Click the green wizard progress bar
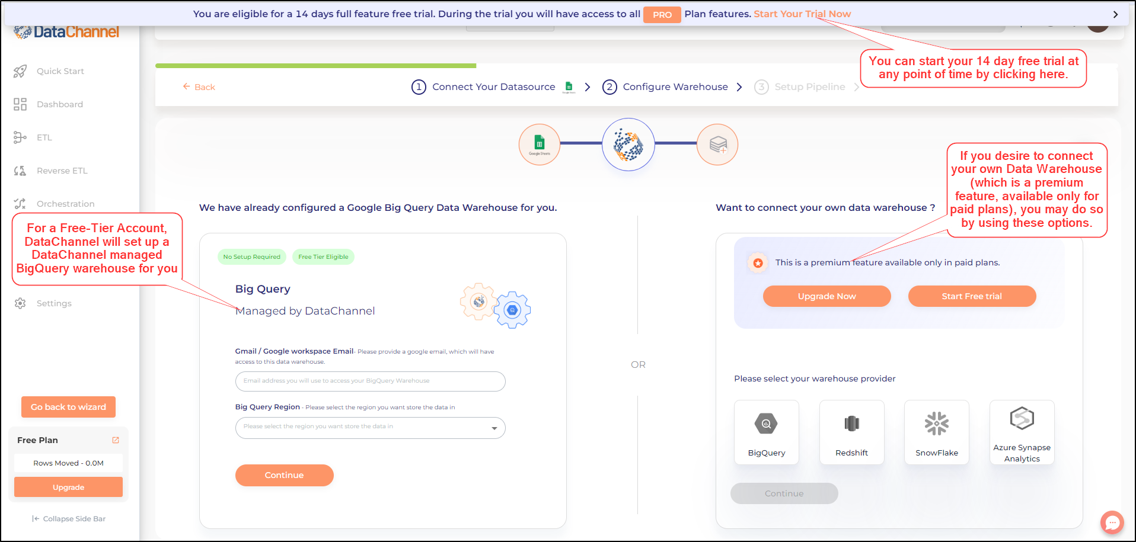This screenshot has height=542, width=1136. [x=316, y=66]
